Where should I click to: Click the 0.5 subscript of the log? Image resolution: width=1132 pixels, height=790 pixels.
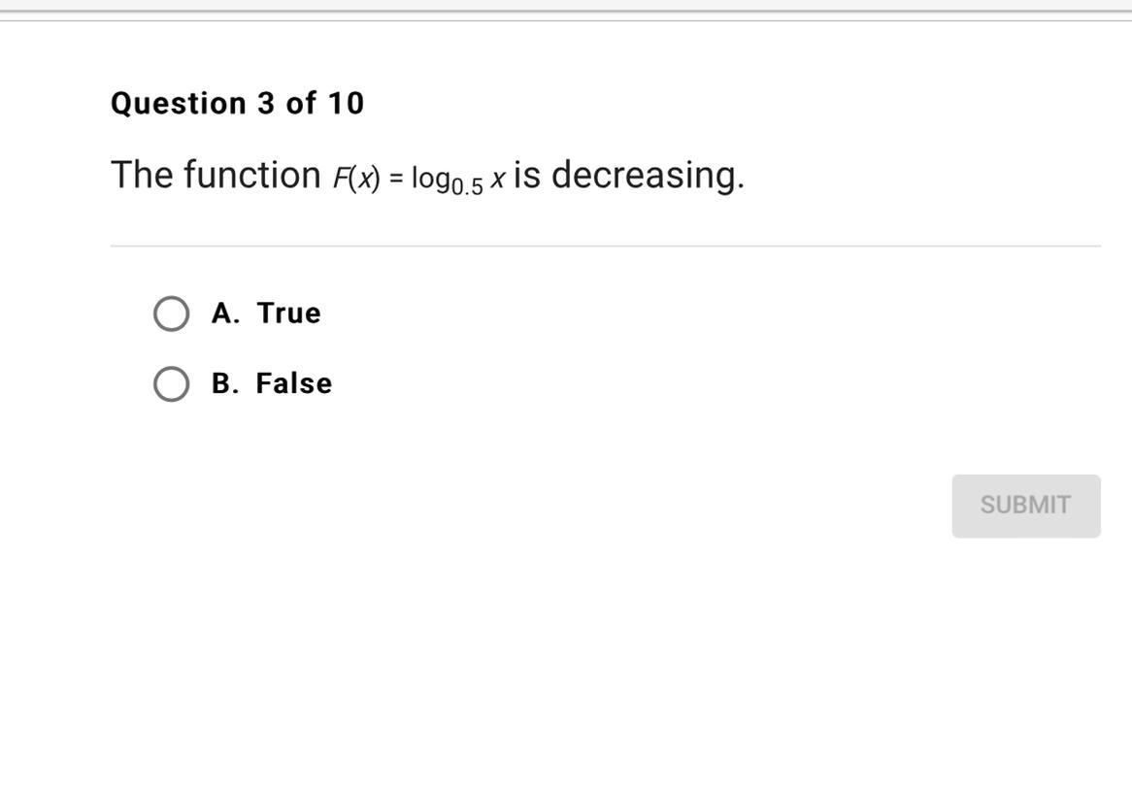(467, 187)
